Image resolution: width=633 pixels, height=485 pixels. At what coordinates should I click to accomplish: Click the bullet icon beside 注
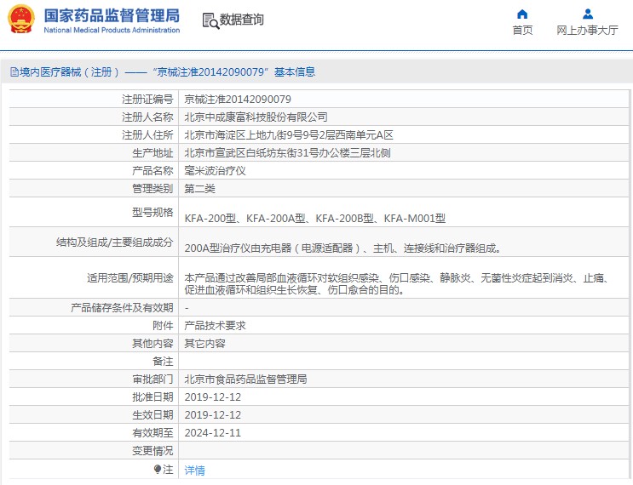[158, 469]
